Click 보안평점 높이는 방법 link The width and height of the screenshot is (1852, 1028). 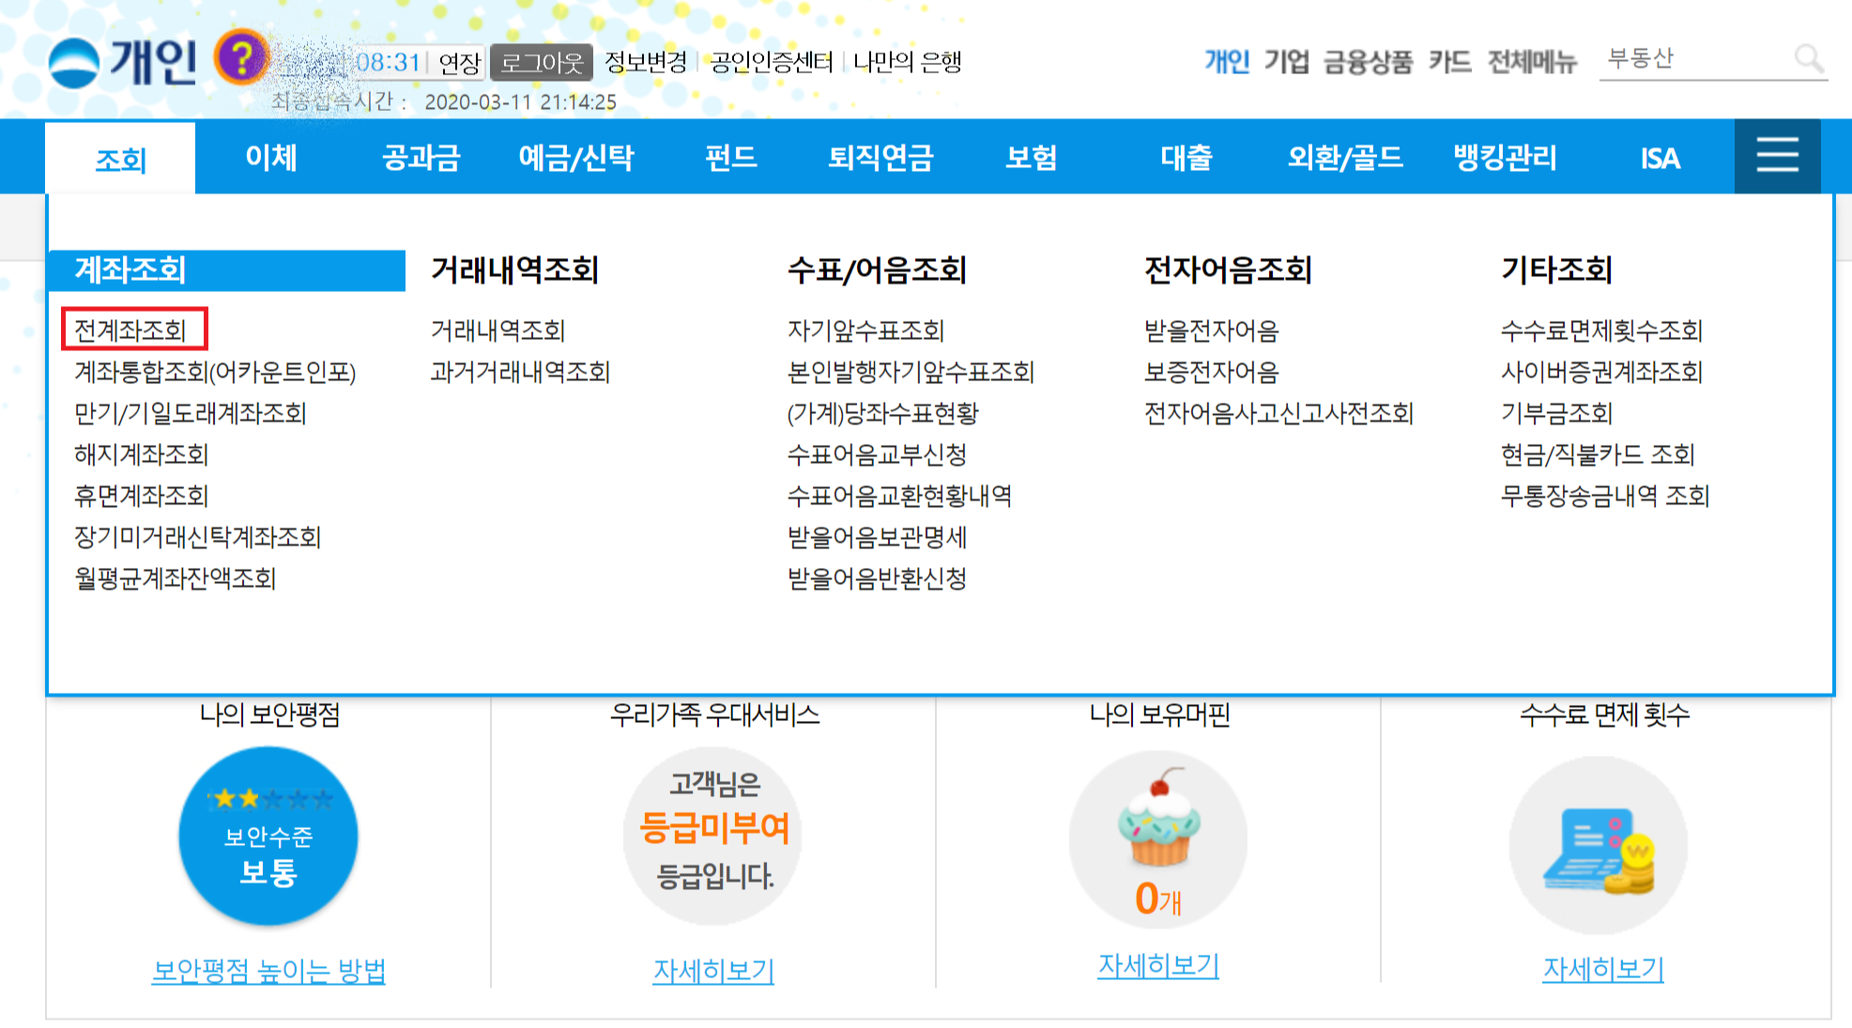(268, 971)
